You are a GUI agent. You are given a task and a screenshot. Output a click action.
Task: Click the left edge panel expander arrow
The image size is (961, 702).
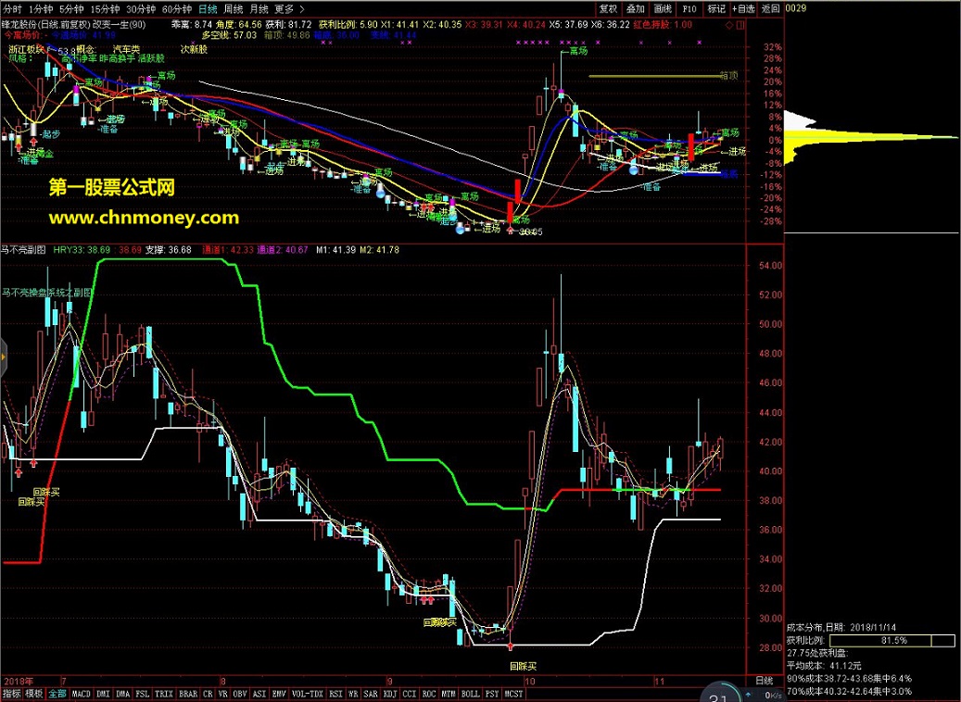click(3, 357)
